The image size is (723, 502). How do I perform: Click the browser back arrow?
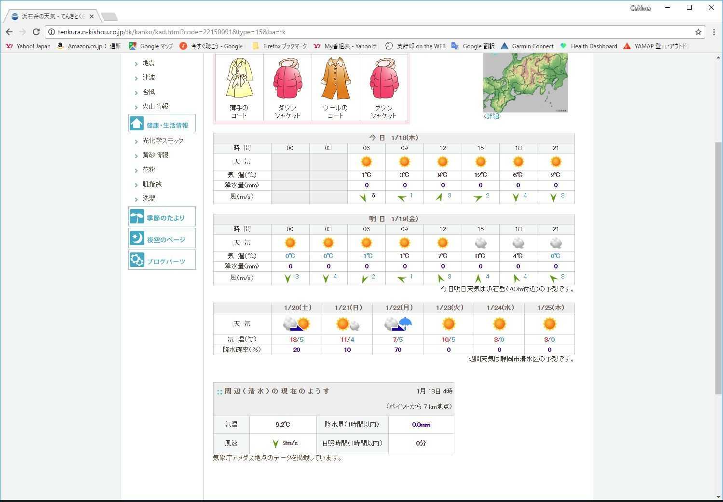click(9, 32)
